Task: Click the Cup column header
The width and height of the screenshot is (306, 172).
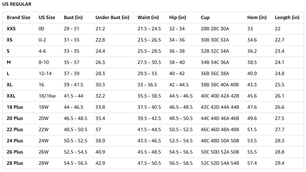Action: 205,18
